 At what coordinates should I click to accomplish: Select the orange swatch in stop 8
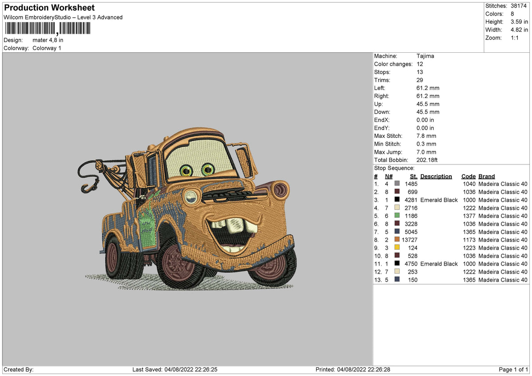(397, 239)
